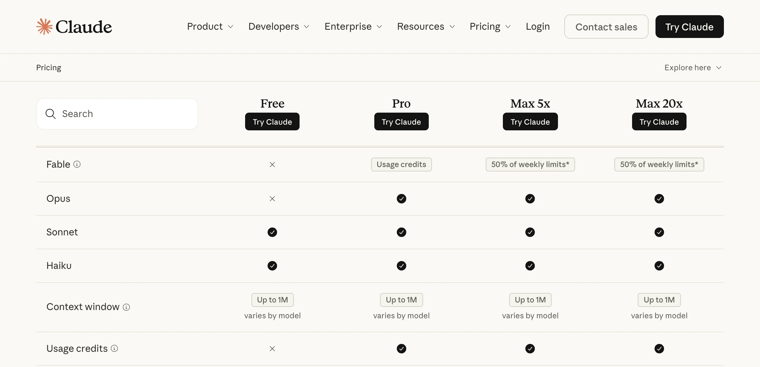760x367 pixels.
Task: Click the Opus checkmark under Max 5x
Action: (x=530, y=199)
